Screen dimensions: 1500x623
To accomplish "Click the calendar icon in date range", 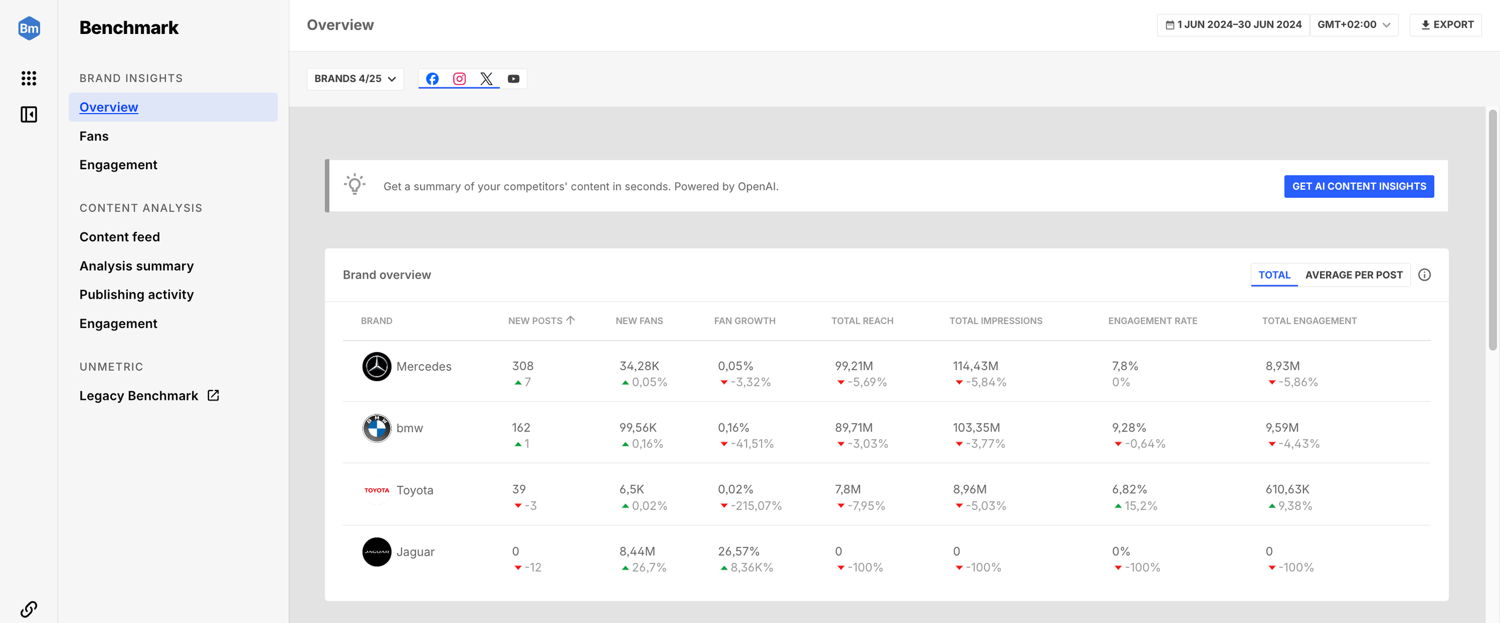I will click(1170, 25).
